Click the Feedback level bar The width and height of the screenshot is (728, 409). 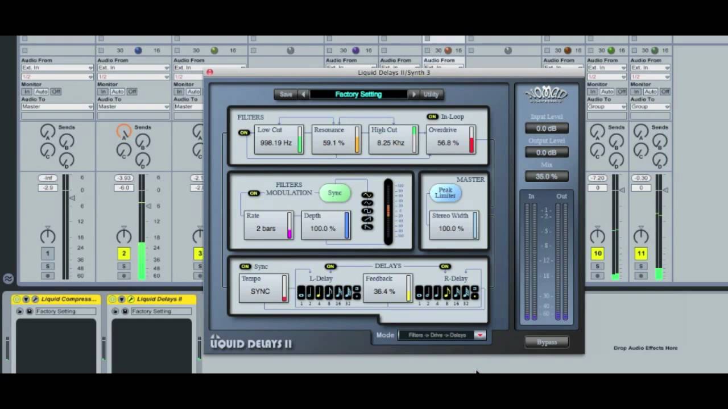(408, 288)
